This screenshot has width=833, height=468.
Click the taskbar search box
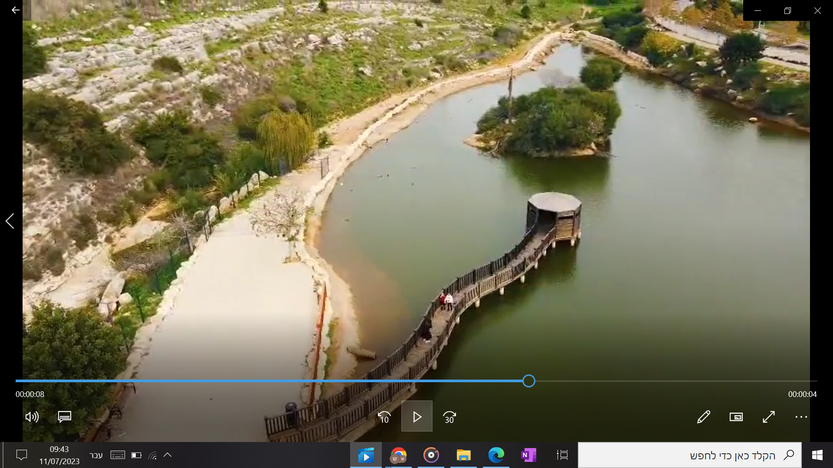[690, 455]
